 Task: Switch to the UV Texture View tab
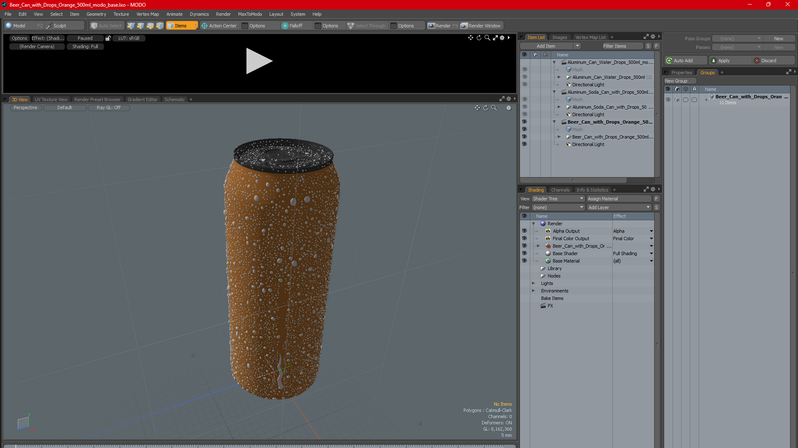pos(51,100)
